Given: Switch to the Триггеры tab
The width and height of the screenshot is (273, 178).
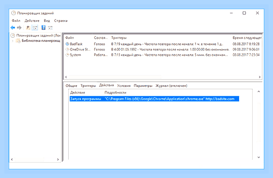Looking at the screenshot, I should (x=88, y=86).
